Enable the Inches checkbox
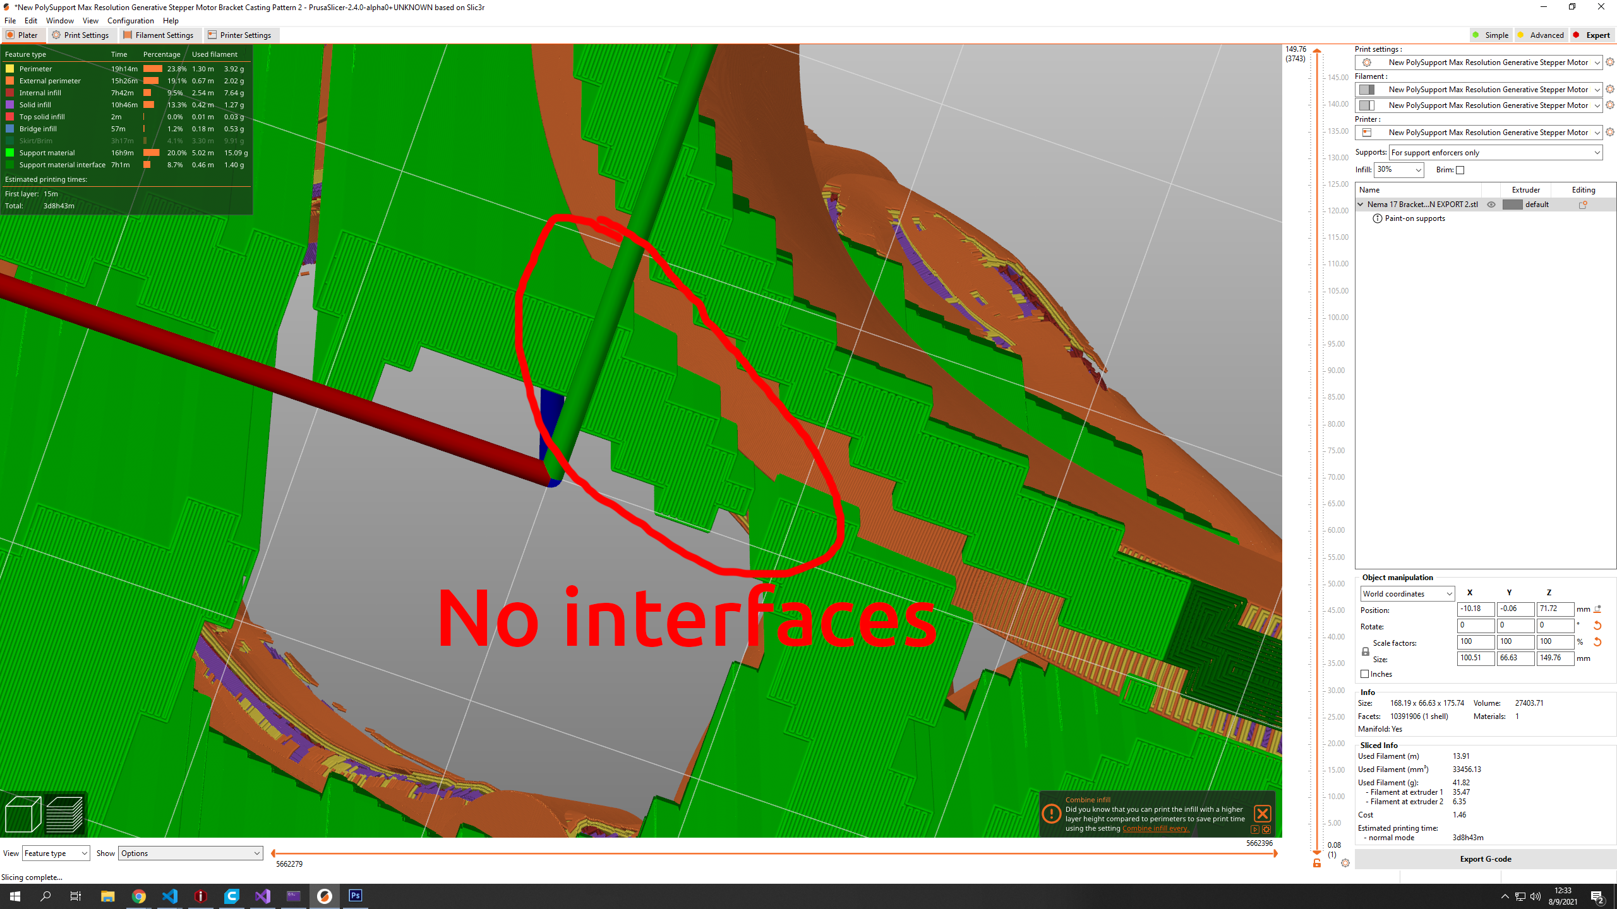 (1365, 674)
